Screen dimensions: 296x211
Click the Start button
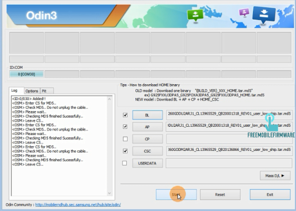point(176,194)
